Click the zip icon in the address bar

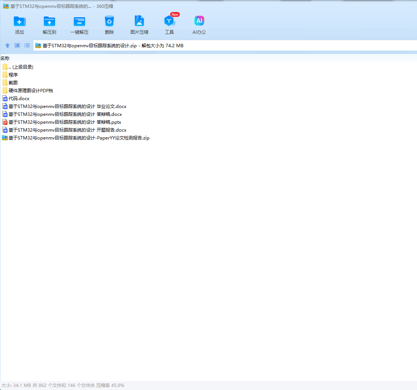(38, 45)
